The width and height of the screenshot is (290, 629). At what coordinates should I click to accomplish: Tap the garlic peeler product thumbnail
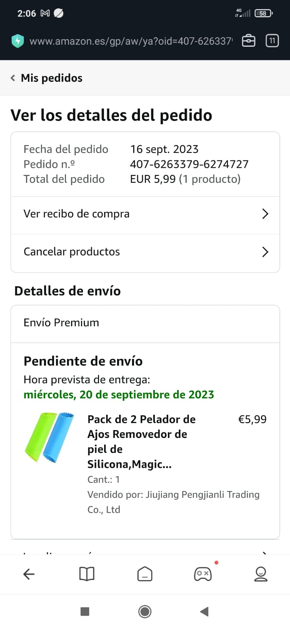click(x=49, y=437)
